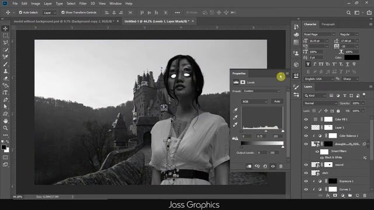The height and width of the screenshot is (210, 374).
Task: Select the Hand tool
Action: pos(5,121)
